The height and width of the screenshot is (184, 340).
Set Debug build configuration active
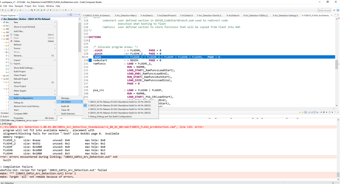(x=110, y=117)
